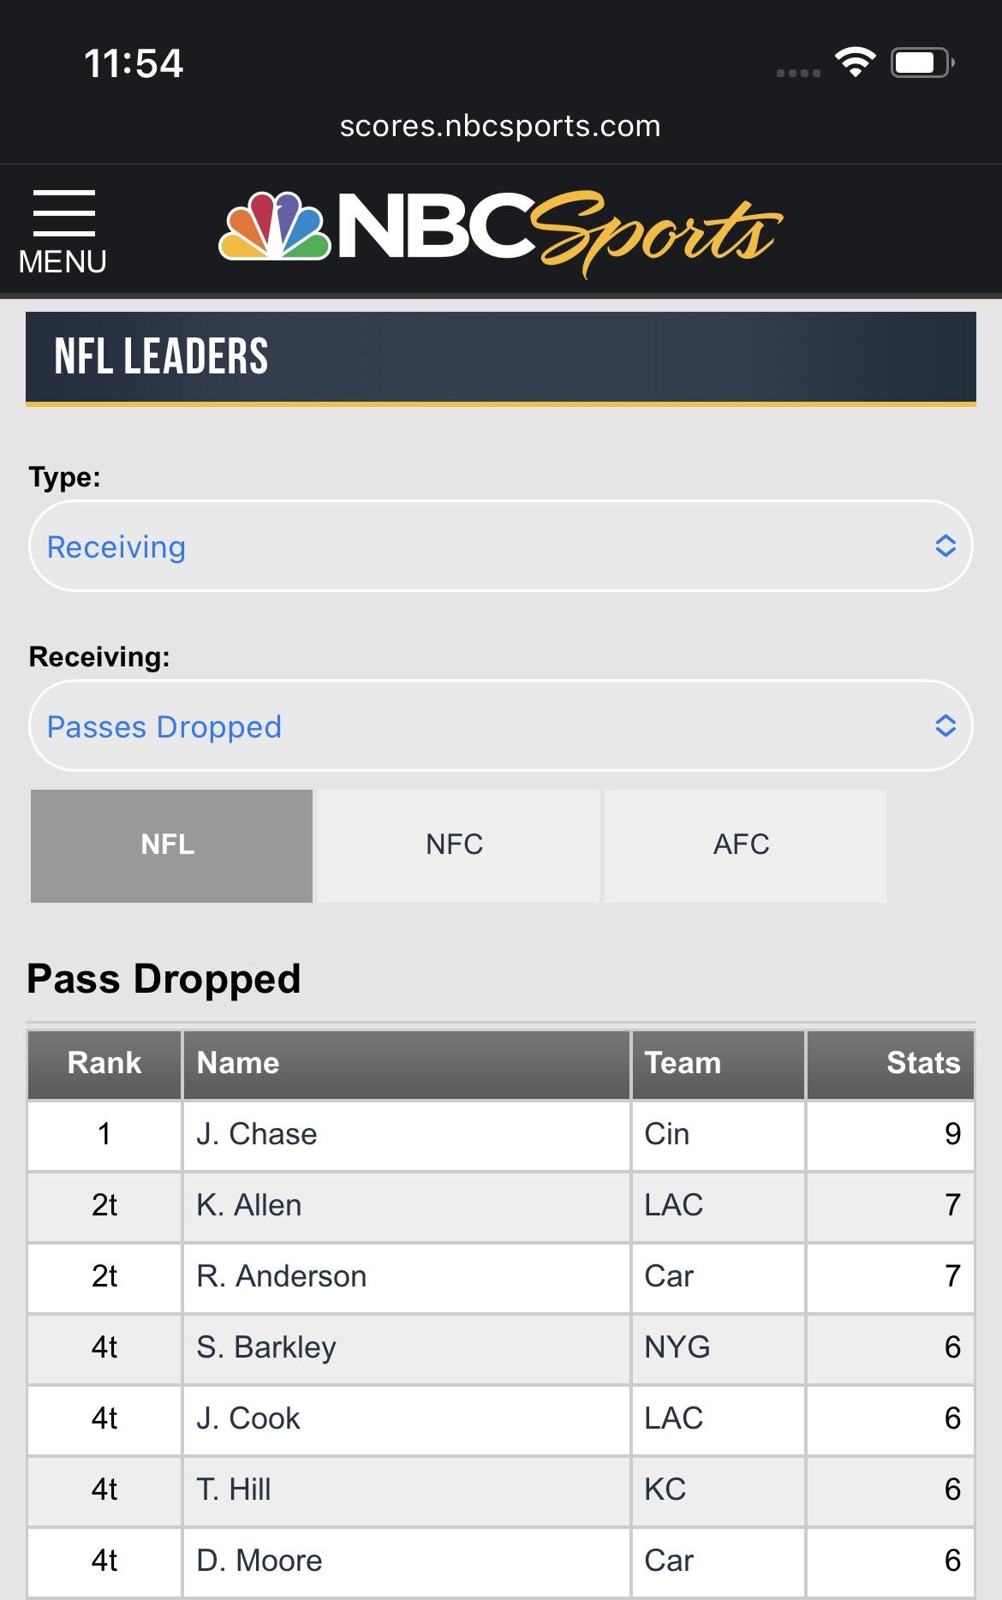The width and height of the screenshot is (1002, 1600).
Task: Select the NFL tab
Action: click(x=171, y=845)
